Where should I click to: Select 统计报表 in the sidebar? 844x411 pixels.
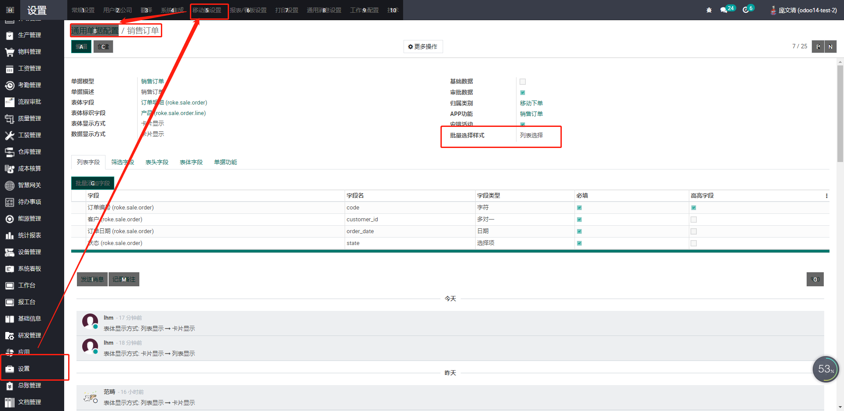click(x=29, y=235)
